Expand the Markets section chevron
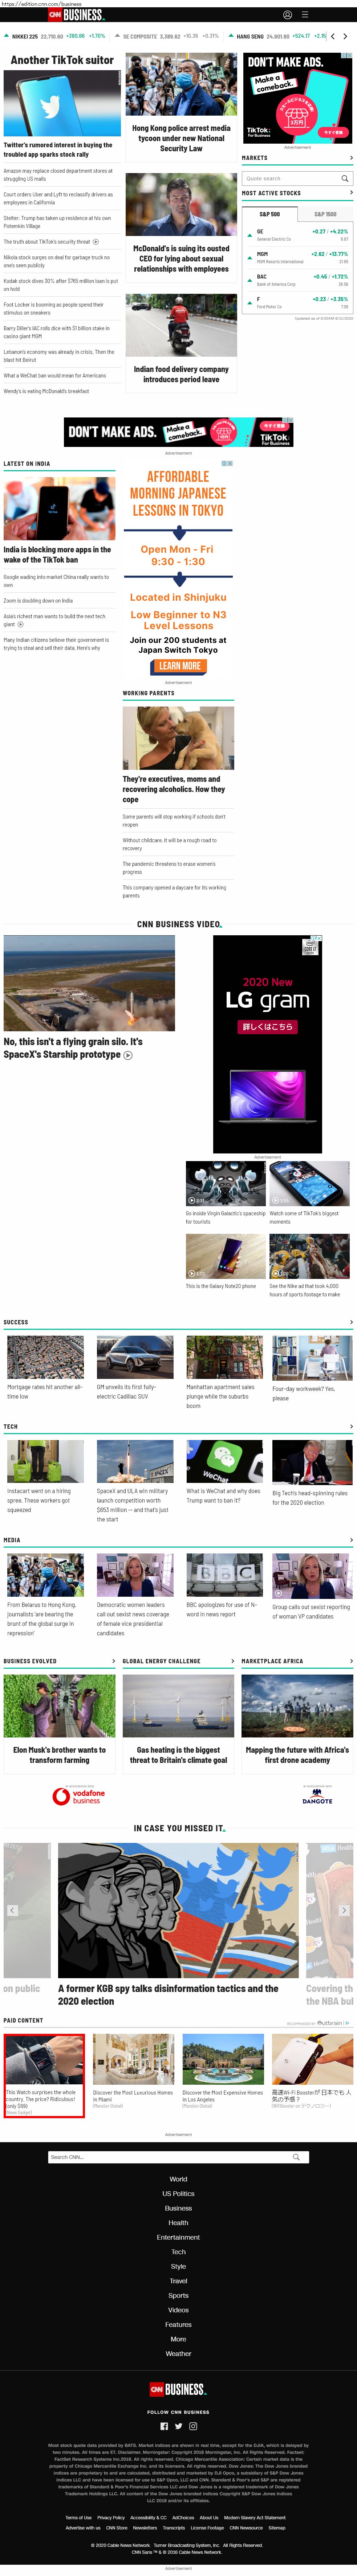 351,158
